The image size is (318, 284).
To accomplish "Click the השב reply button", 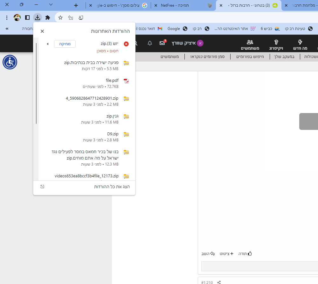I will tap(208, 253).
